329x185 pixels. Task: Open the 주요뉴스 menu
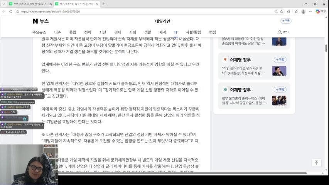(39, 32)
